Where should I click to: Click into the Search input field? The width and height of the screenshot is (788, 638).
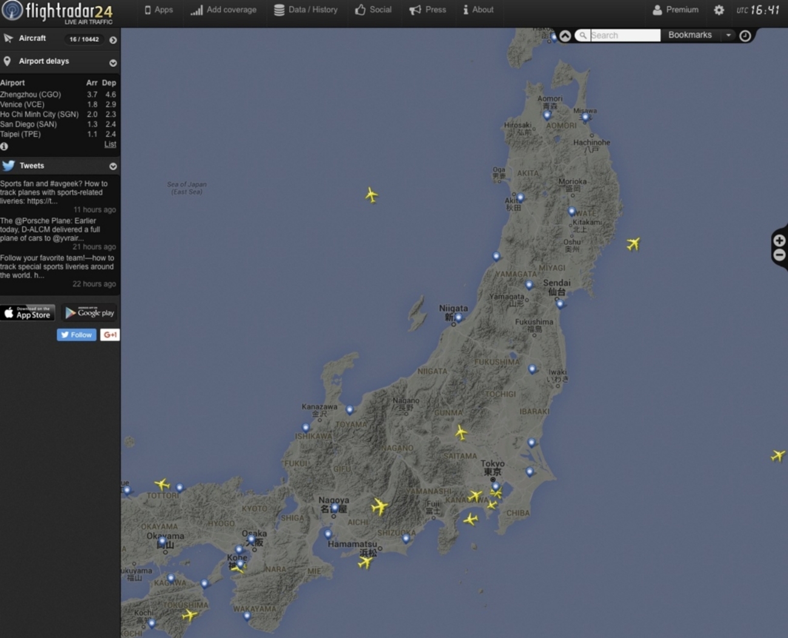(625, 36)
